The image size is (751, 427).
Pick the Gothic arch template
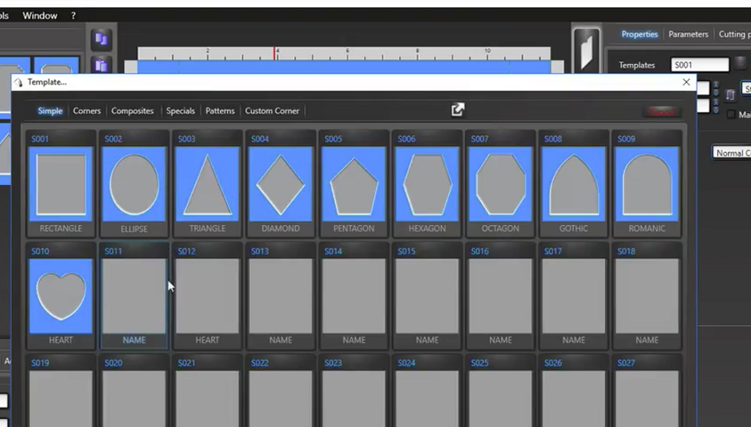(x=574, y=184)
